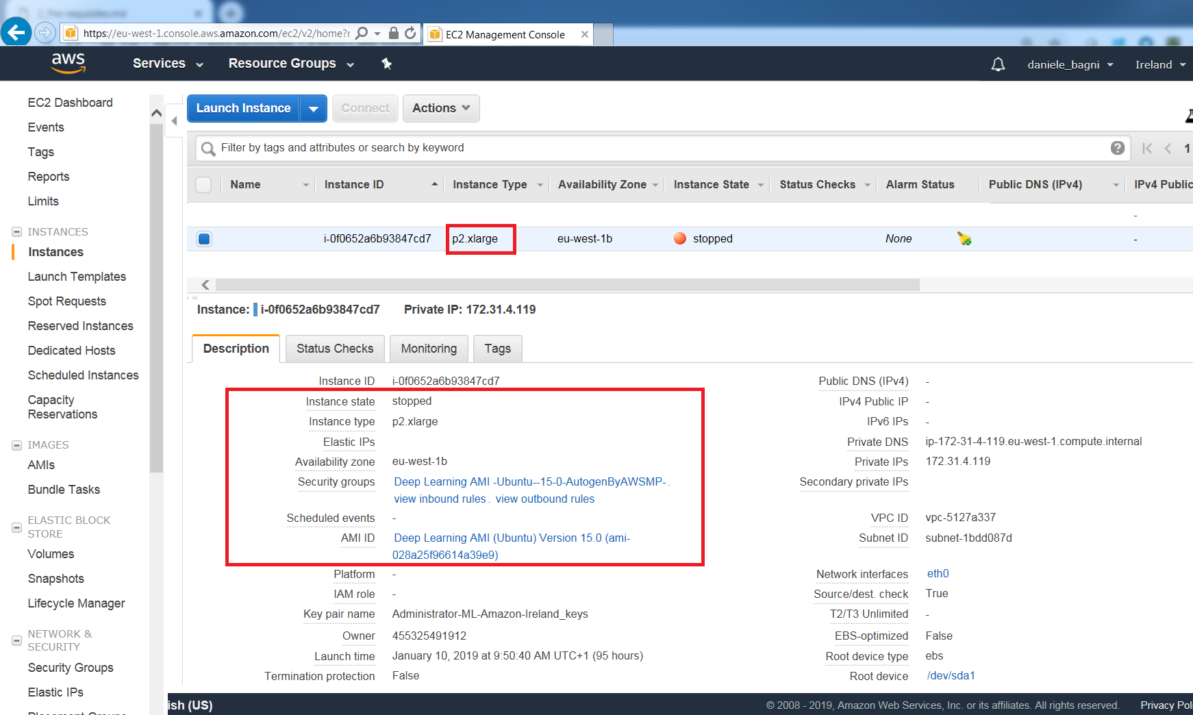
Task: Go to previous page of results icon
Action: pyautogui.click(x=1168, y=148)
